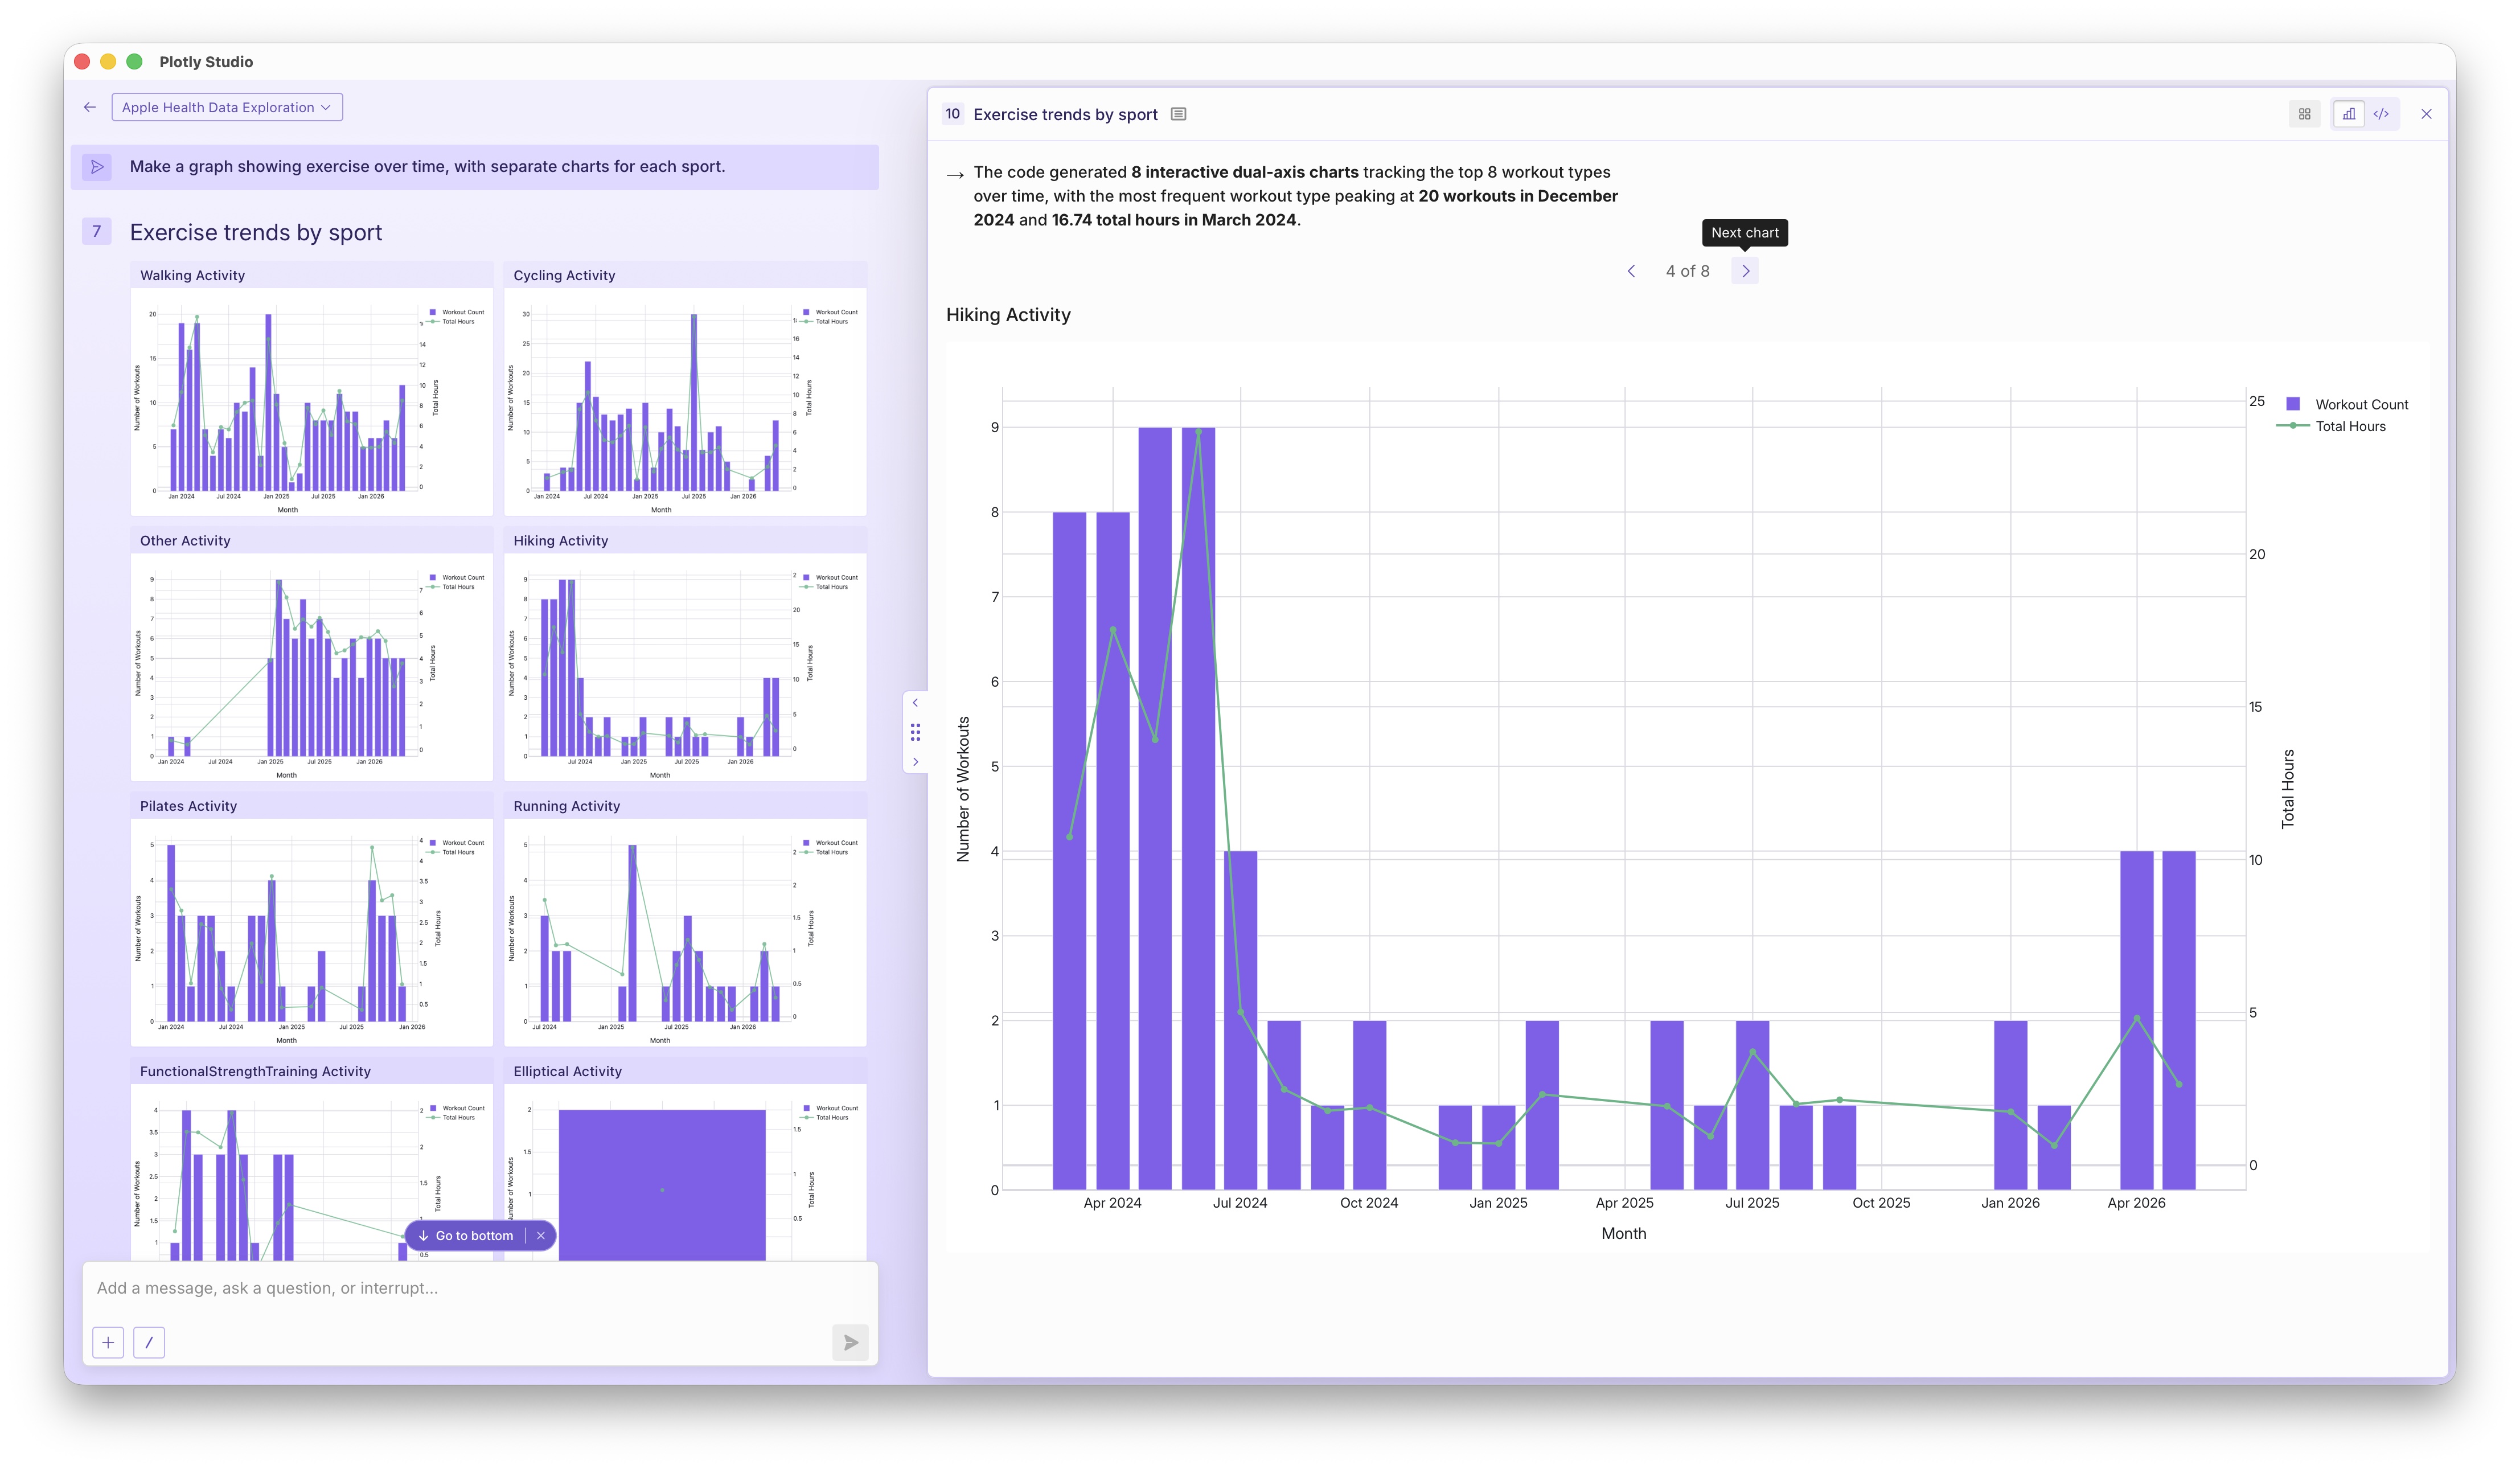Click the Go to bottom button

click(466, 1235)
